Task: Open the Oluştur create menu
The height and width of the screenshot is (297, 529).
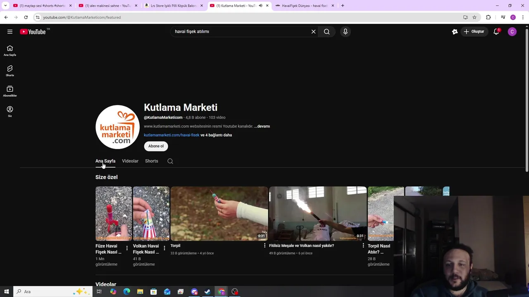Action: tap(474, 31)
